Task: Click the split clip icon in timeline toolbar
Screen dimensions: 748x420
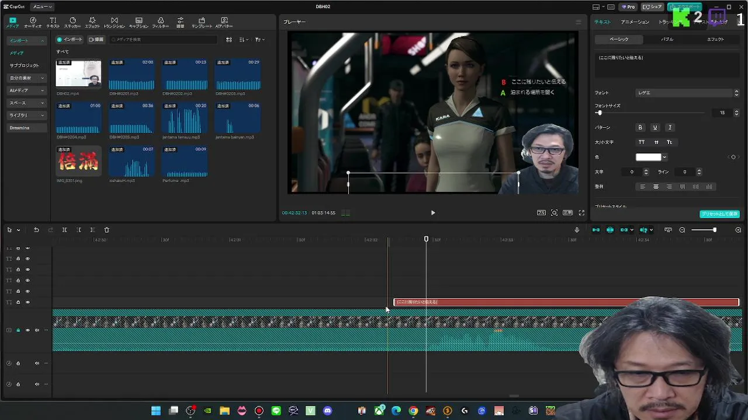Action: pos(64,230)
